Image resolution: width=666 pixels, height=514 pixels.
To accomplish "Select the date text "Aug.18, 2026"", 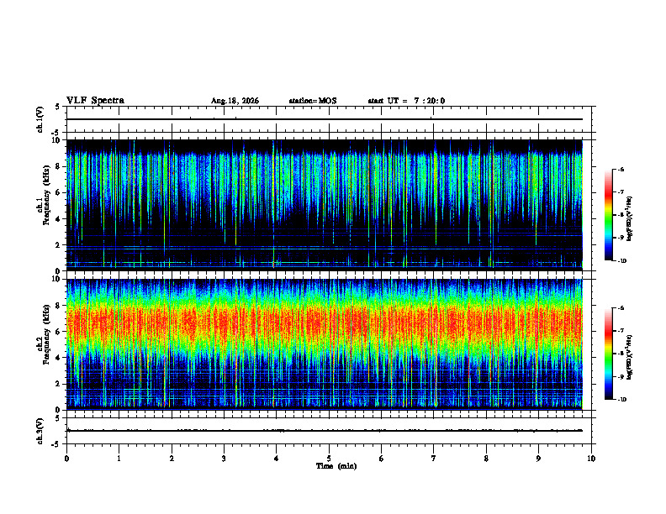I will coord(235,101).
